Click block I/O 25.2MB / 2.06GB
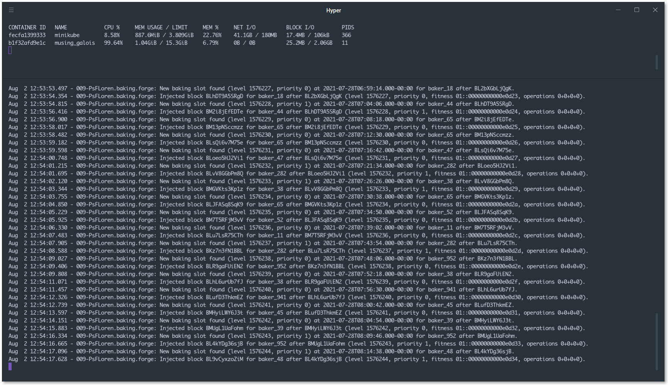This screenshot has width=668, height=385. 309,43
